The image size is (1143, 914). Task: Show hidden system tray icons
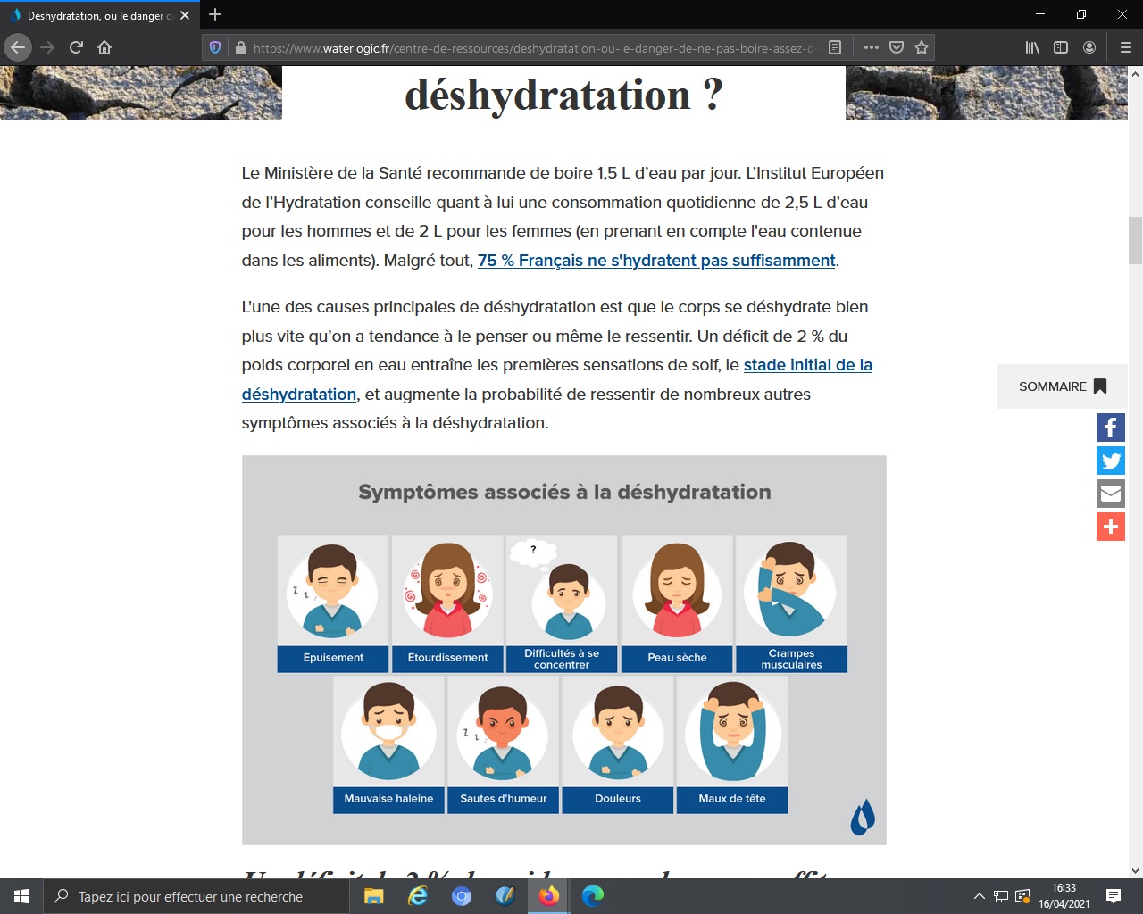979,896
